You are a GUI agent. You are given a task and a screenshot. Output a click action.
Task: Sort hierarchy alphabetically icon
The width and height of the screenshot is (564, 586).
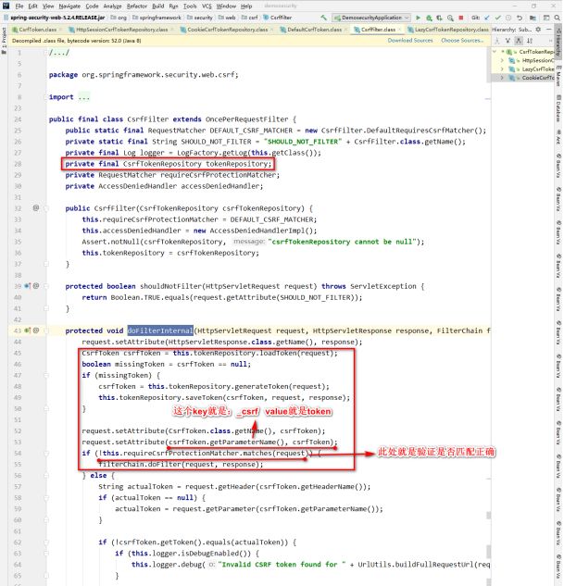point(529,41)
